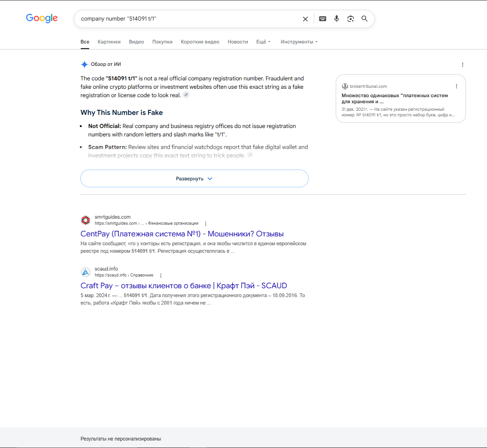The width and height of the screenshot is (487, 448).
Task: Expand AI overview with Развернуть button
Action: 194,178
